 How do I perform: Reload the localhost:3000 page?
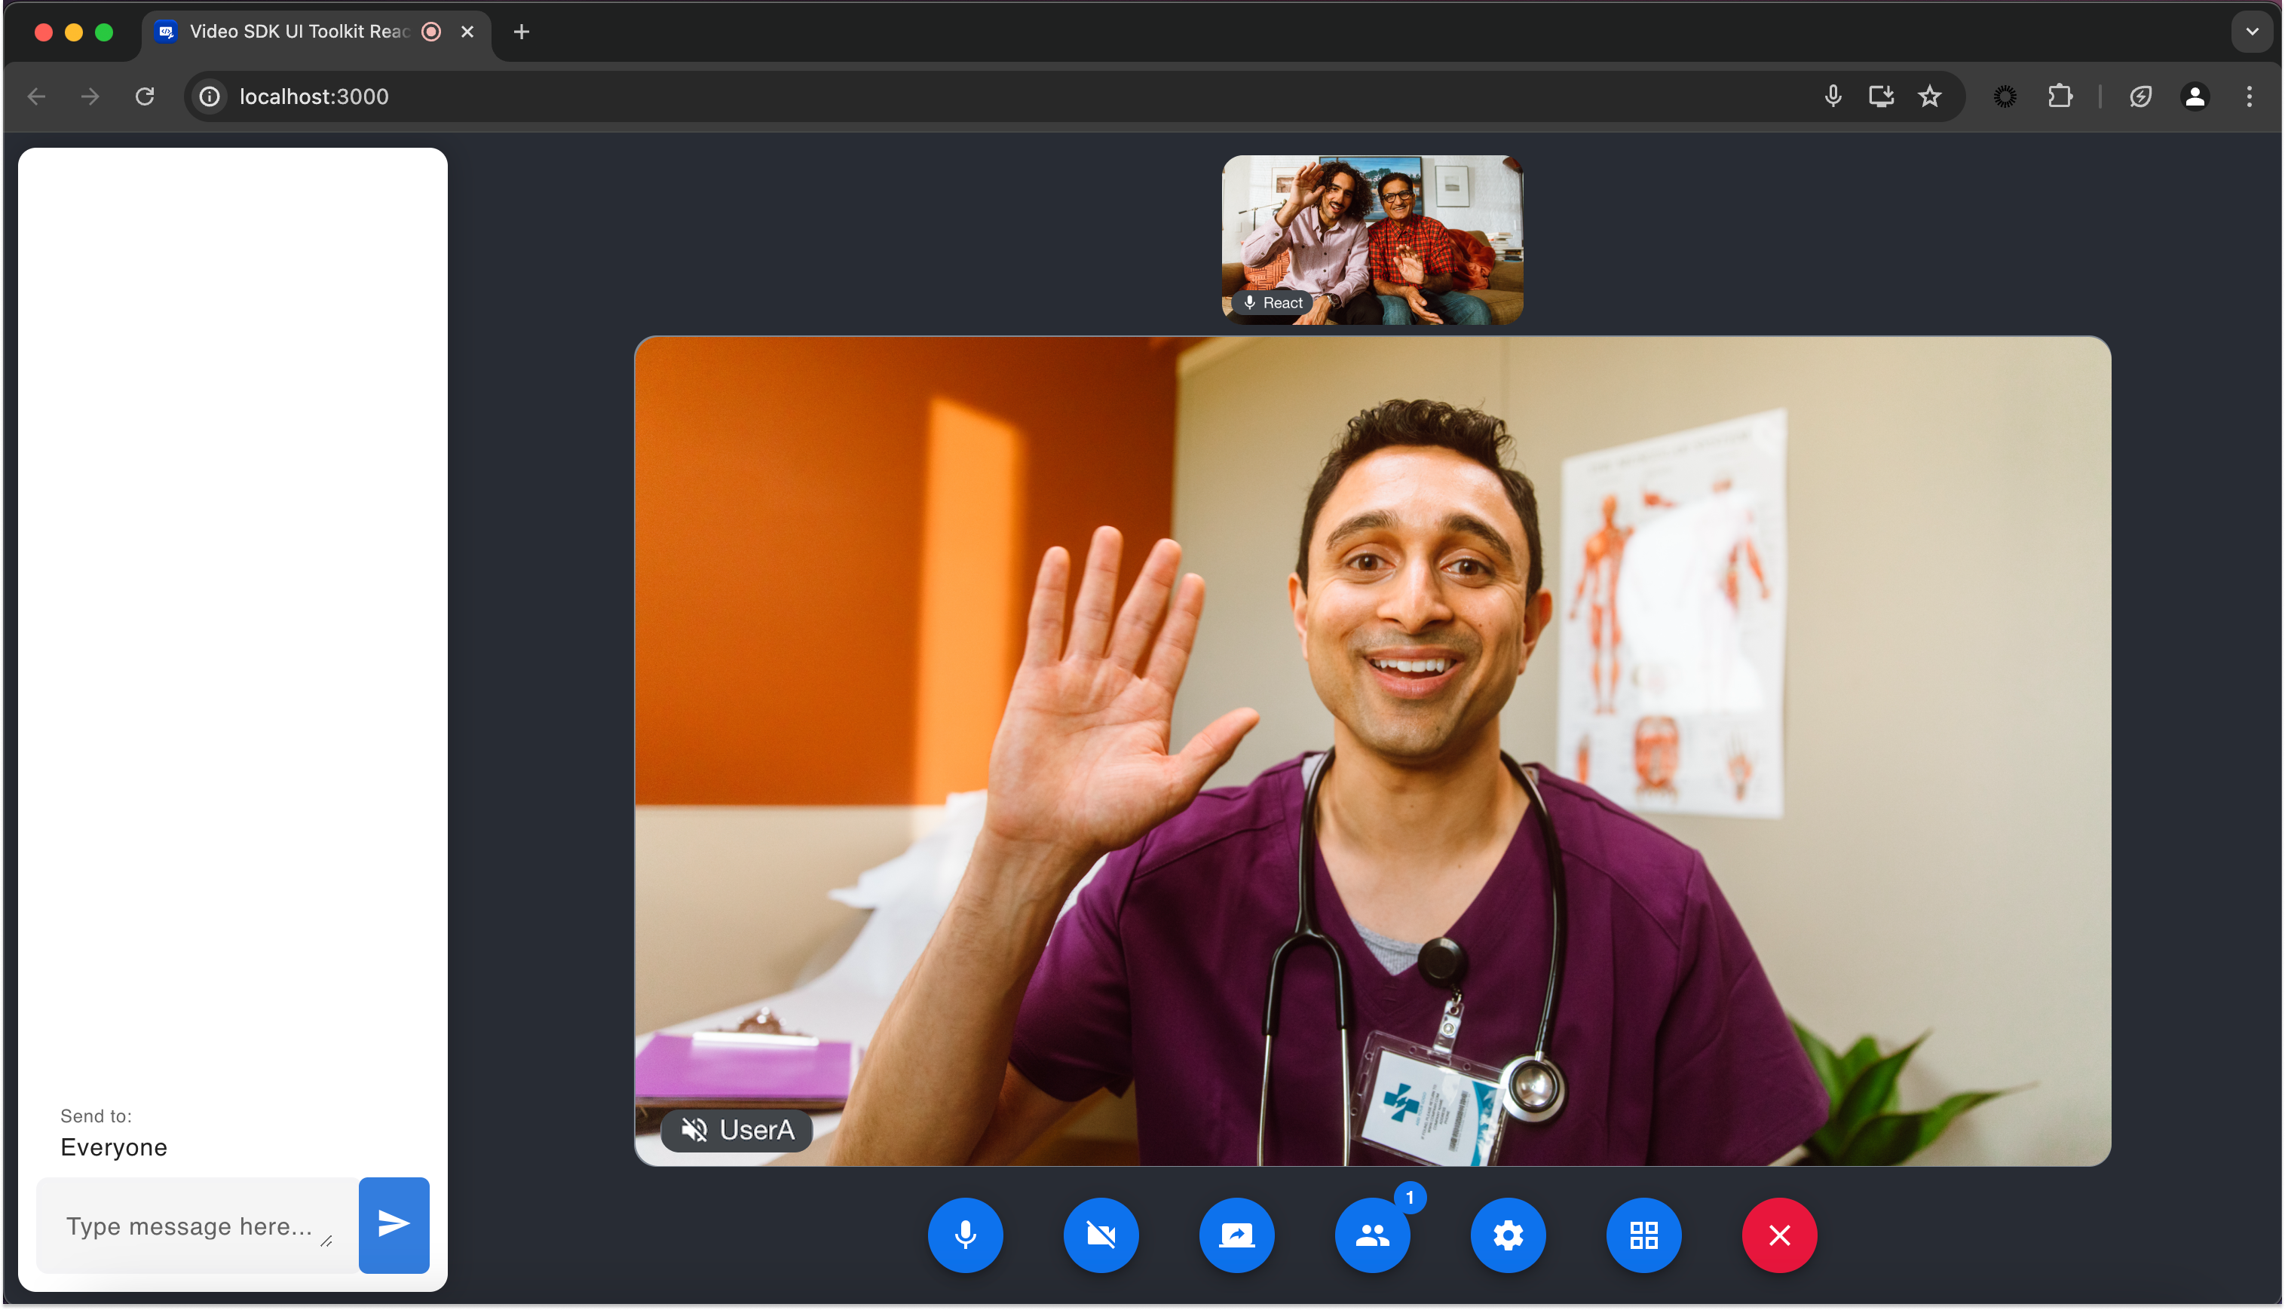pyautogui.click(x=145, y=96)
